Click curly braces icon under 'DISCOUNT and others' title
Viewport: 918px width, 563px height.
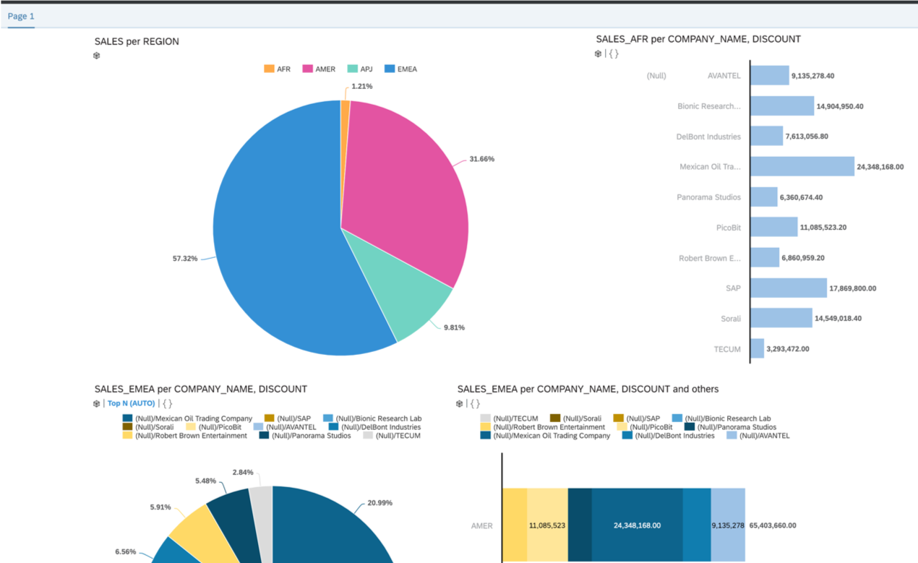pyautogui.click(x=475, y=403)
